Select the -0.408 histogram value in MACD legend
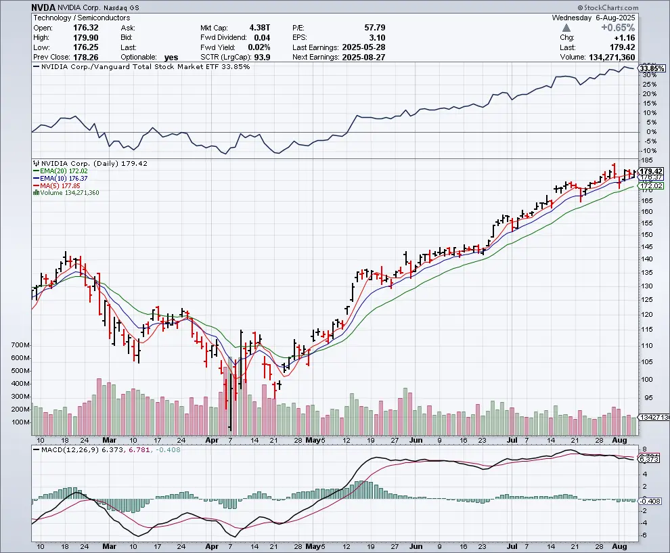The width and height of the screenshot is (670, 553). (168, 449)
